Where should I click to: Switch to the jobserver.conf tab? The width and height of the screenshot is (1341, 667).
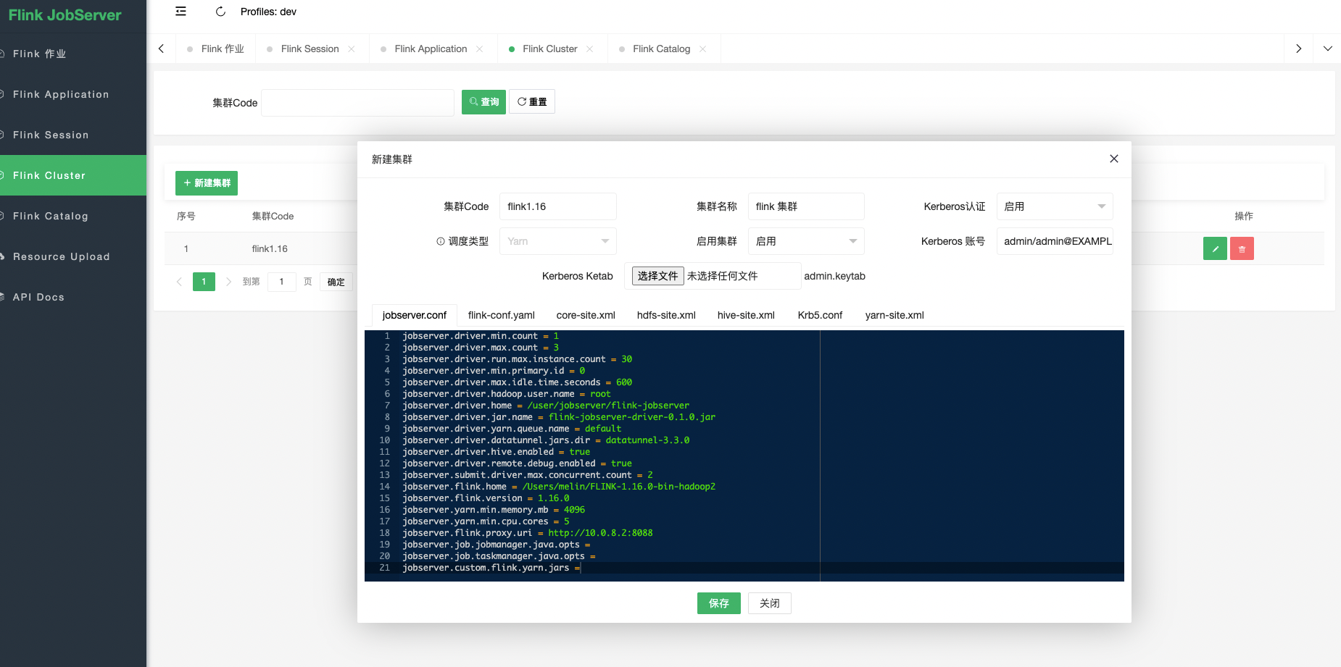coord(415,315)
